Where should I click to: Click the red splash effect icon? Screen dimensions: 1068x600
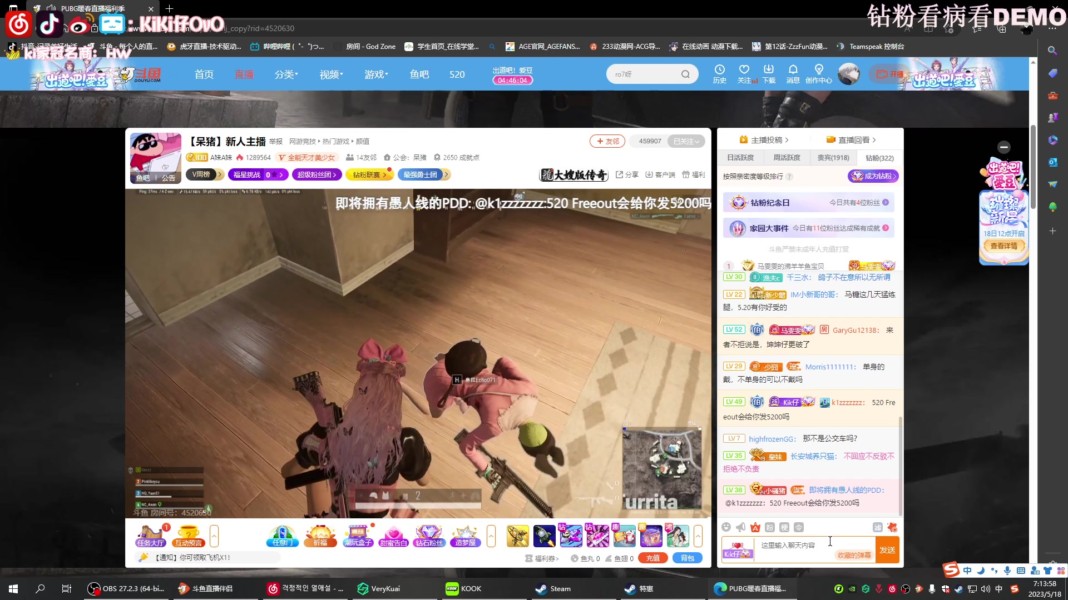pyautogui.click(x=892, y=527)
